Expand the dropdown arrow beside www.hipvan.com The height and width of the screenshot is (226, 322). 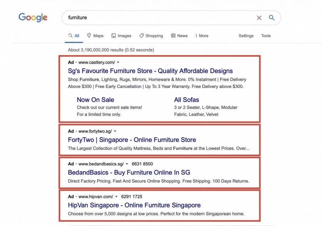point(116,196)
